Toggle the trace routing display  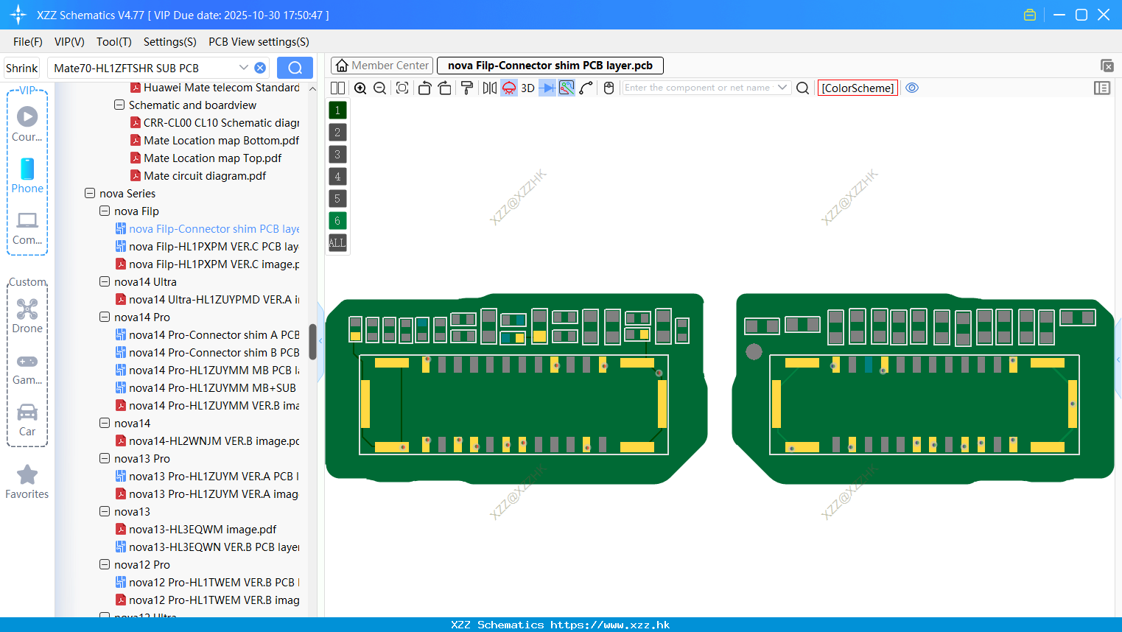click(x=567, y=88)
